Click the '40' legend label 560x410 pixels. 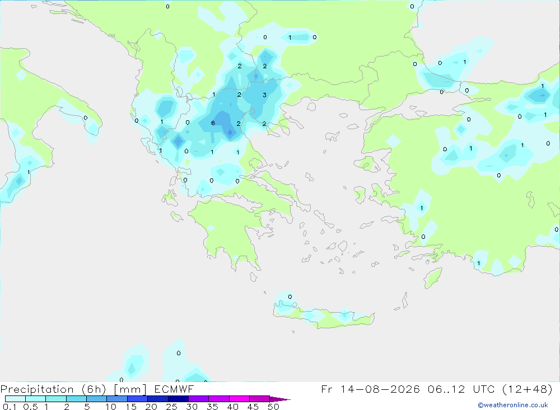click(232, 407)
